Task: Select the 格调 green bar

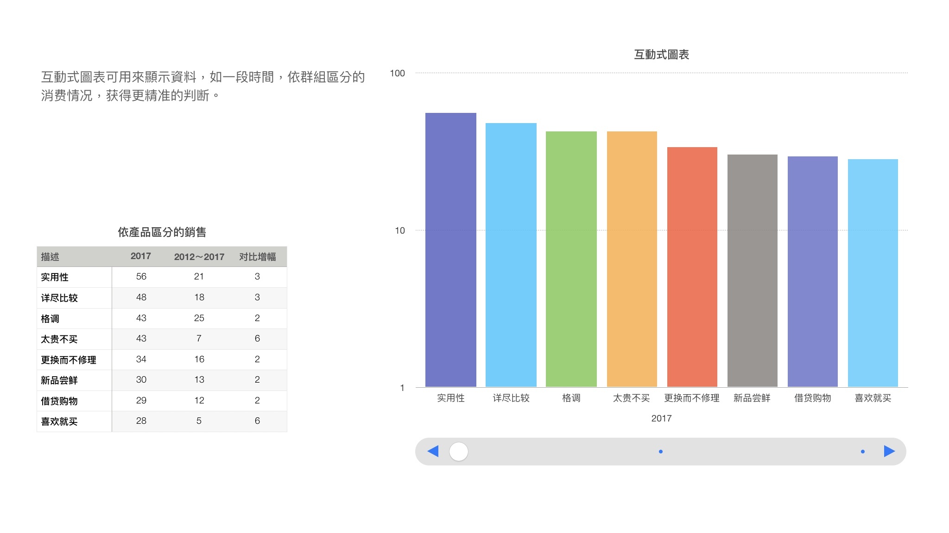Action: click(571, 259)
